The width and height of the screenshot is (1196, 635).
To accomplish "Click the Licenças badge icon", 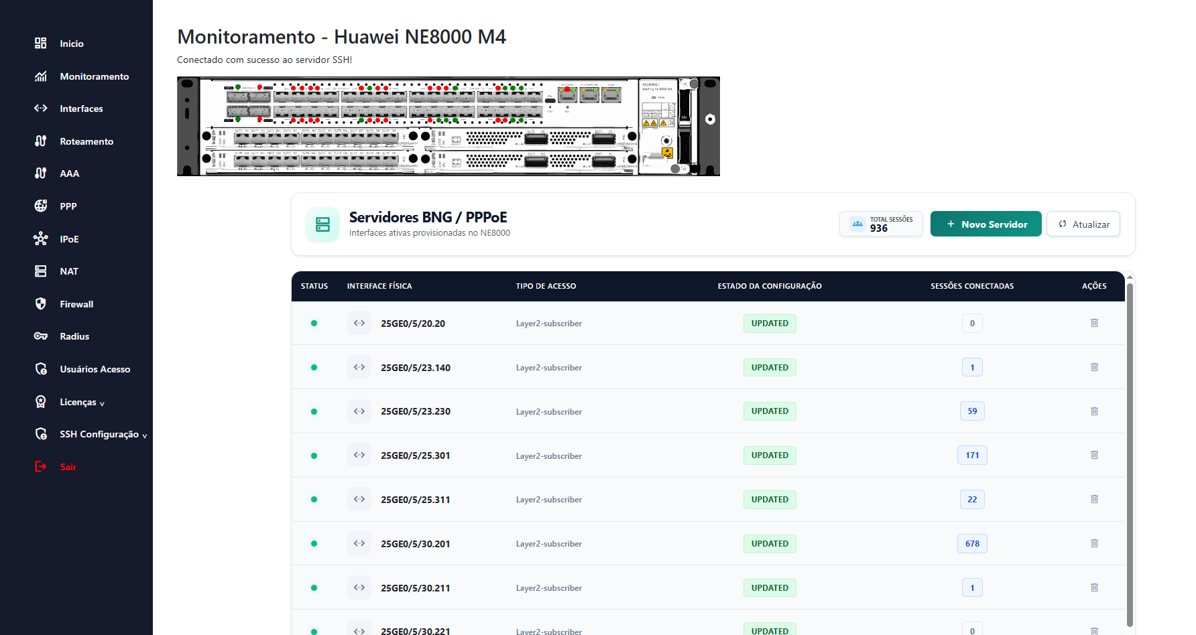I will [41, 402].
